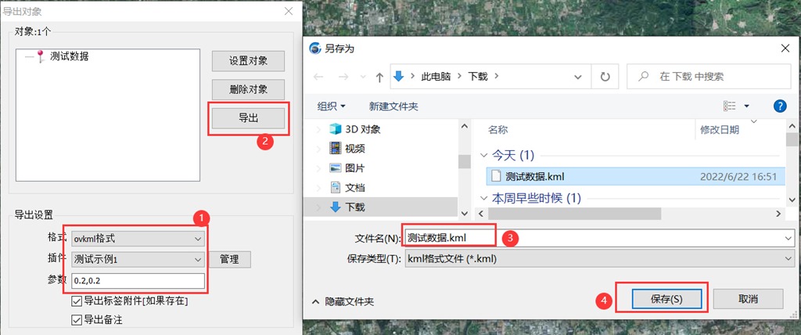The image size is (801, 335).
Task: Click the 保存(S) button
Action: point(666,299)
